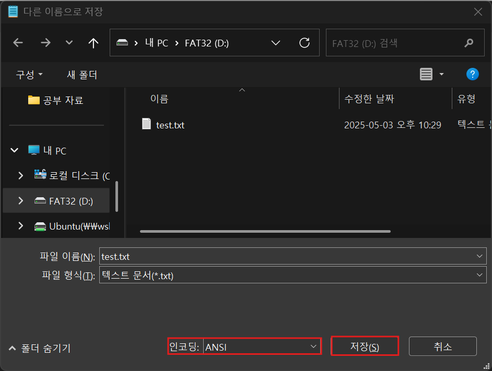This screenshot has height=371, width=492.
Task: Expand the 로컬 디스크 (C:) node
Action: (x=21, y=175)
